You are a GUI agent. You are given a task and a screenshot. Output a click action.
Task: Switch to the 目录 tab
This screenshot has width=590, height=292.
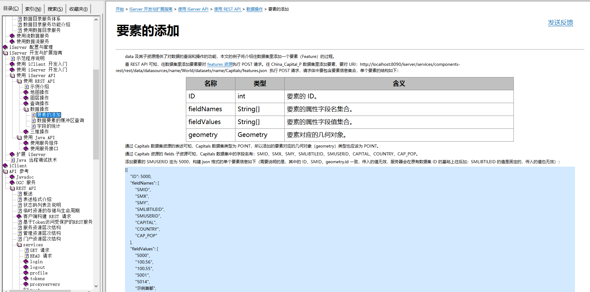[x=11, y=8]
